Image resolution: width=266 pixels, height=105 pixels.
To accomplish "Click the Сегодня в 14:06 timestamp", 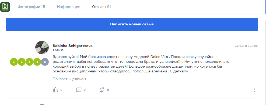I will tap(246, 46).
